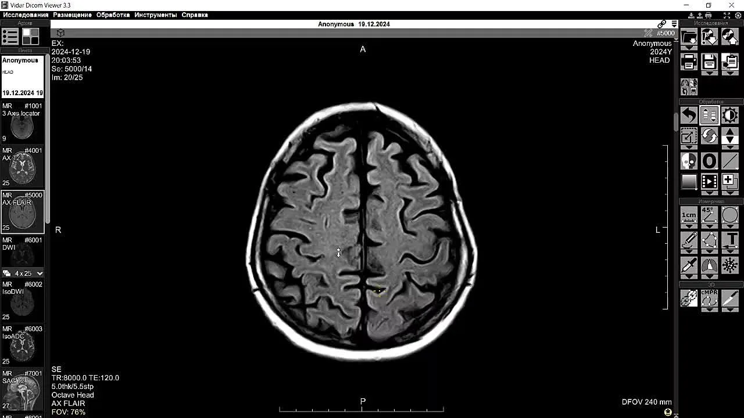Open the cMPR curved reconstruction tool
Viewport: 744px width, 418px height.
pyautogui.click(x=709, y=298)
